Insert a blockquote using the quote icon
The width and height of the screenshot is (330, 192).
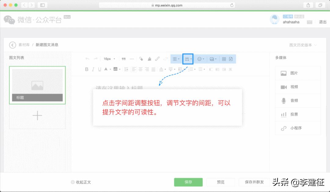click(x=124, y=59)
